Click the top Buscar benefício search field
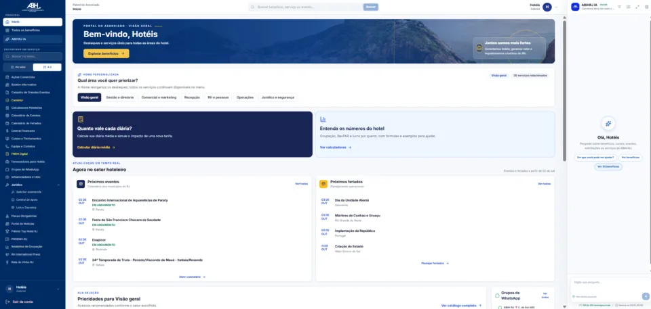 point(306,7)
